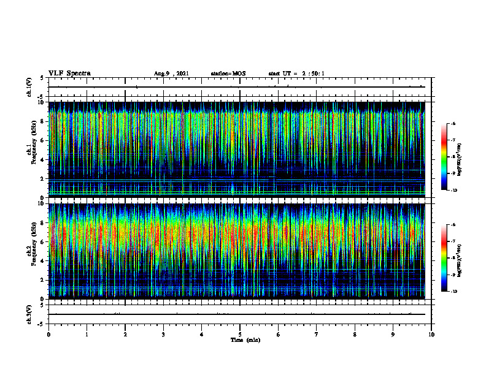The height and width of the screenshot is (375, 486).
Task: Click inside the ch.2 spectrogram panel
Action: click(237, 251)
